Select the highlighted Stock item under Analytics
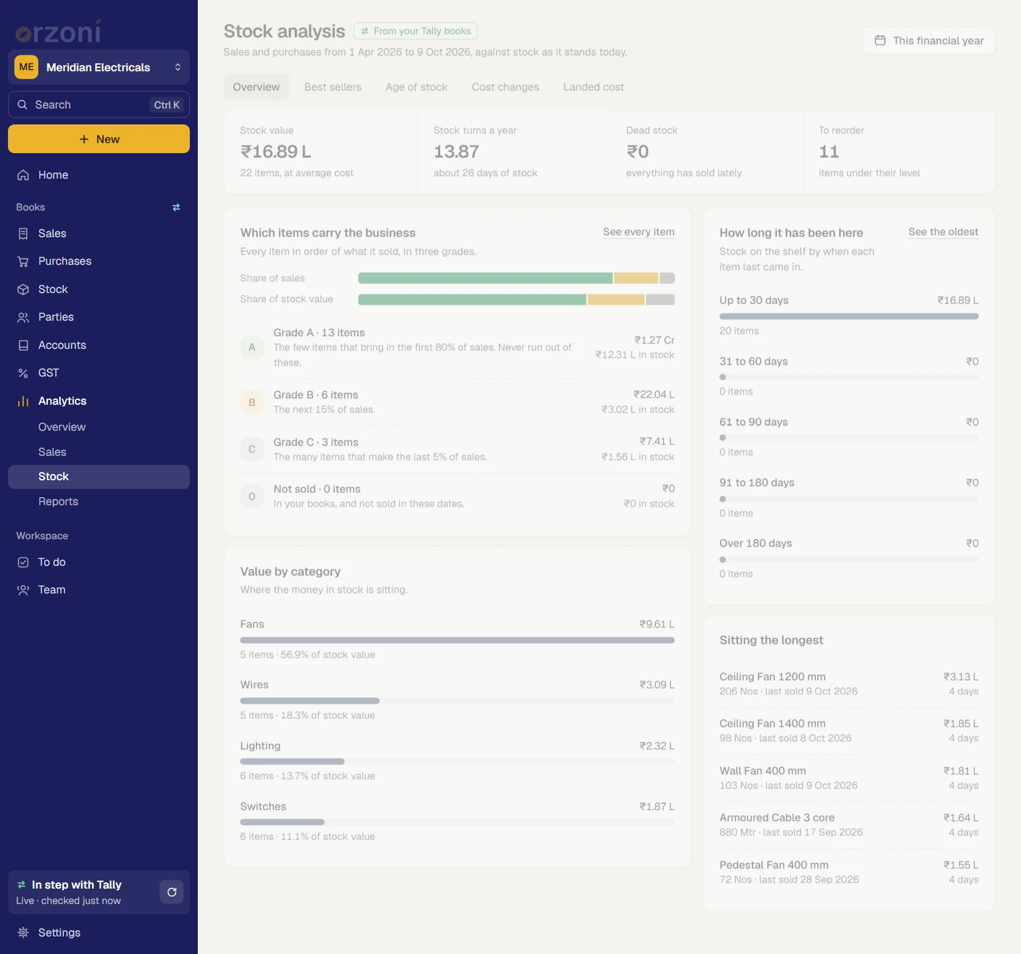 pos(99,477)
